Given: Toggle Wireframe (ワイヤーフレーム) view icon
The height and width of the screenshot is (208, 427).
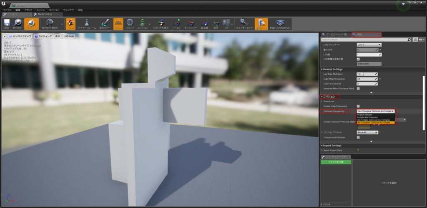Looking at the screenshot, I should pos(87,24).
